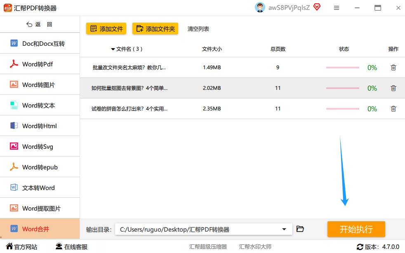
Task: Click the Word合并 icon
Action: (x=14, y=228)
